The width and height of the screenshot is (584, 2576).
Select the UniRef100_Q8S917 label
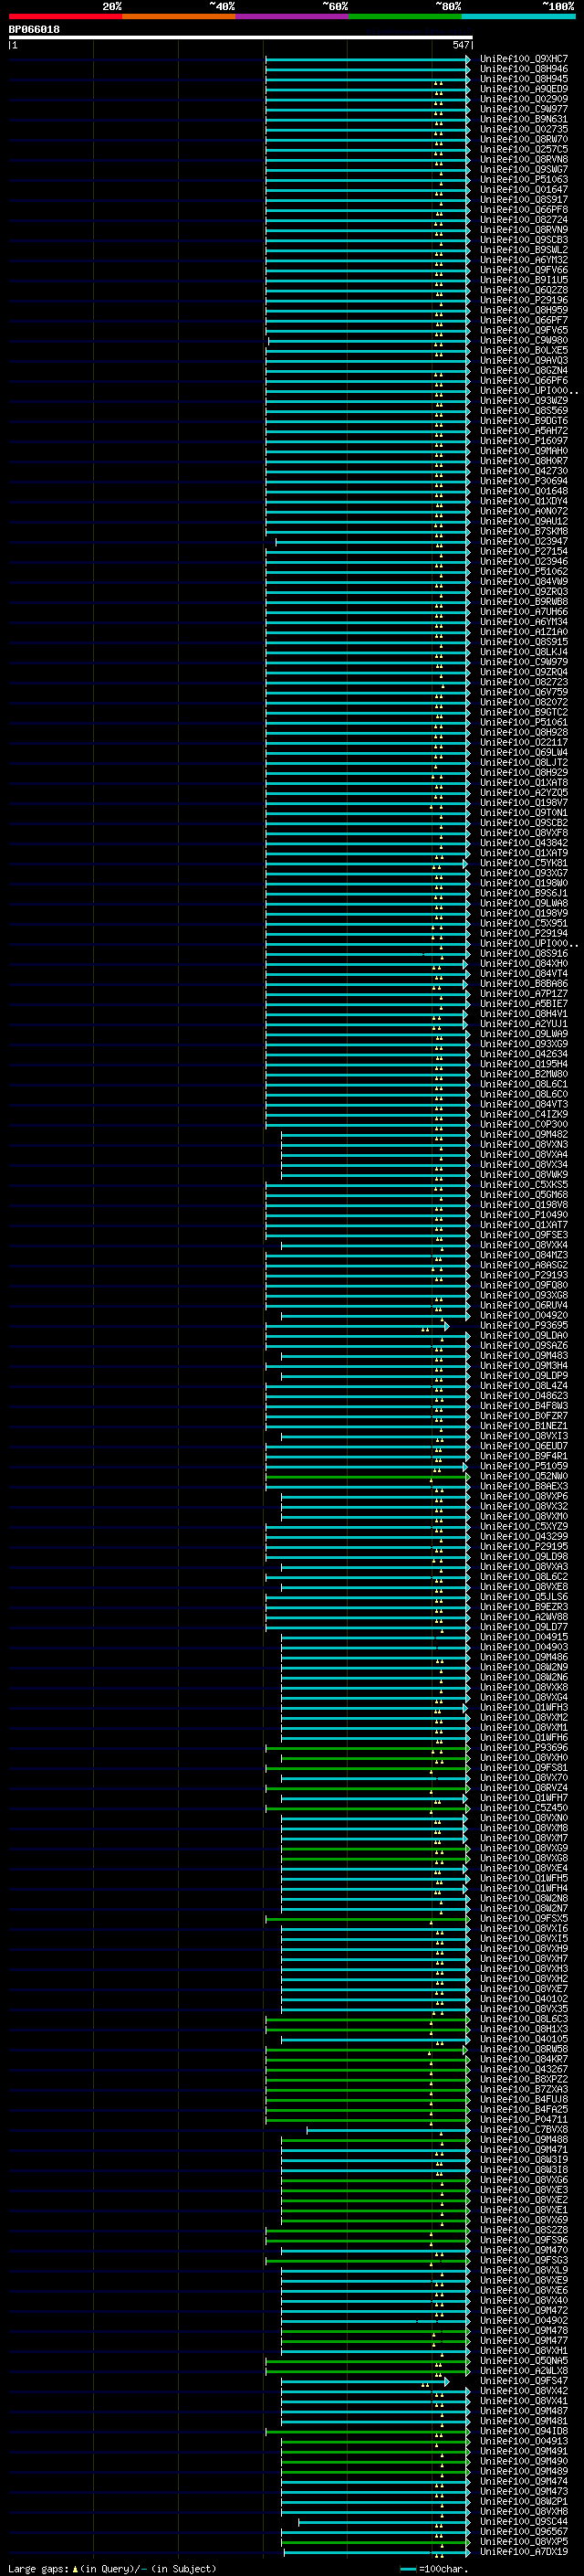pos(524,200)
